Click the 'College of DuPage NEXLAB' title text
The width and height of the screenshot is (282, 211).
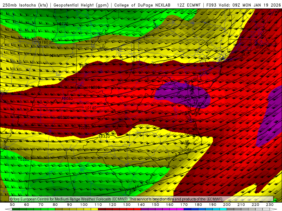142,5
